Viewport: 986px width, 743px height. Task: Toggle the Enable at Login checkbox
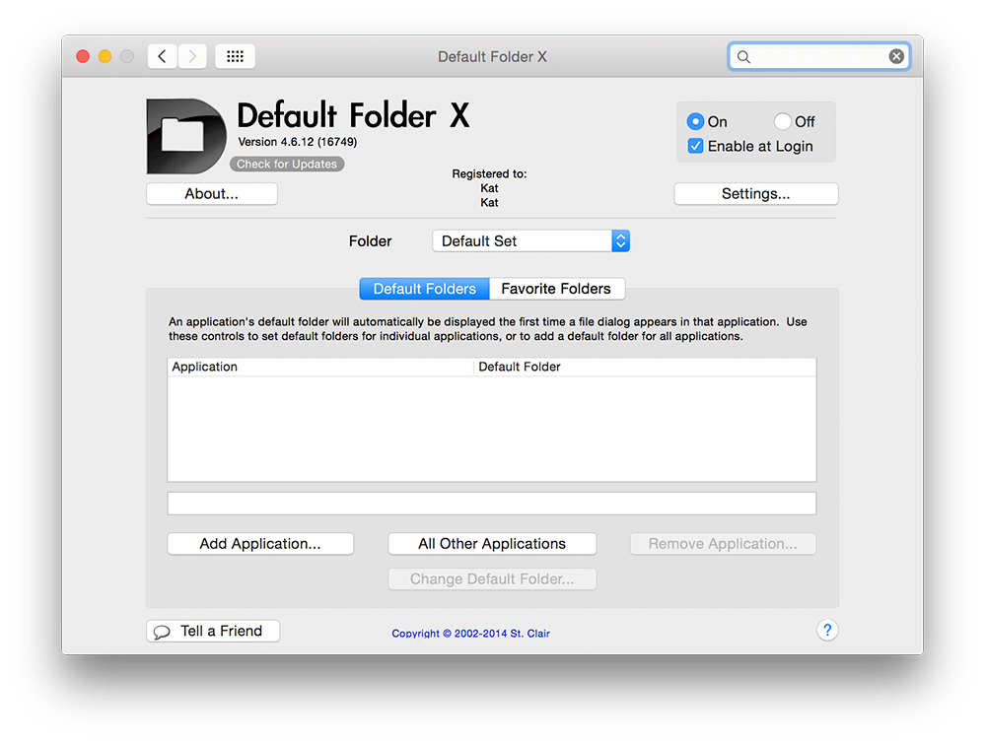pyautogui.click(x=695, y=147)
